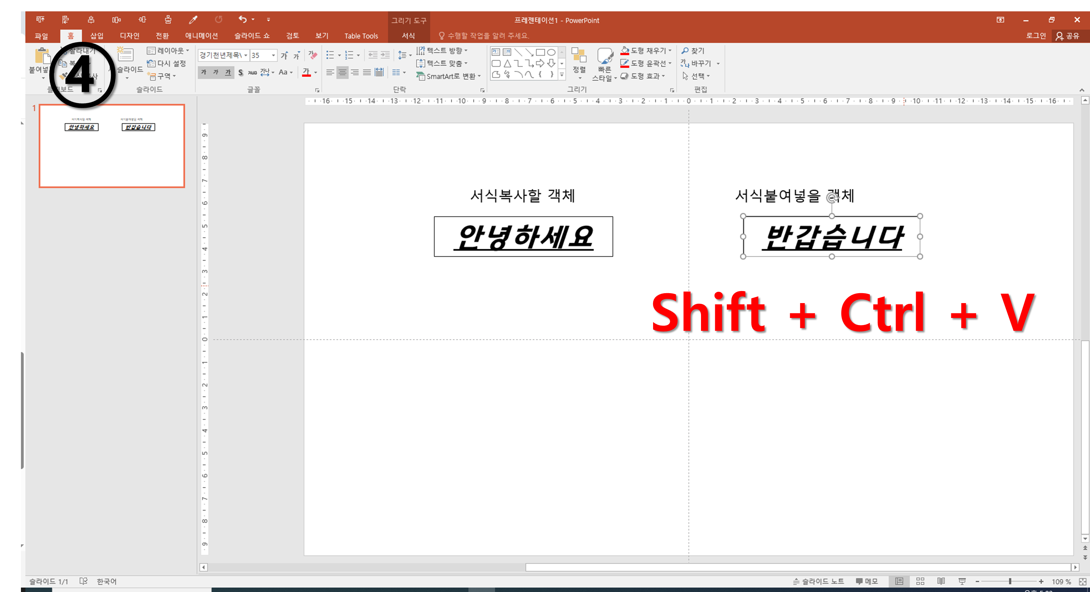The height and width of the screenshot is (592, 1090).
Task: Switch to the 애니메이션 tab
Action: pos(201,36)
